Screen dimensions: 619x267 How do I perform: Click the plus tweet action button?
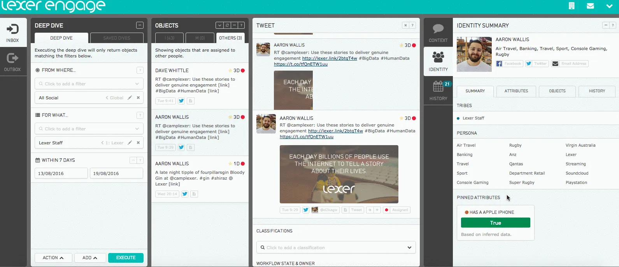coord(377,210)
